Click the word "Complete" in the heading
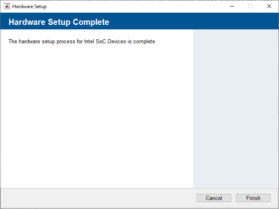Screen dimensions: 279x209 91,22
